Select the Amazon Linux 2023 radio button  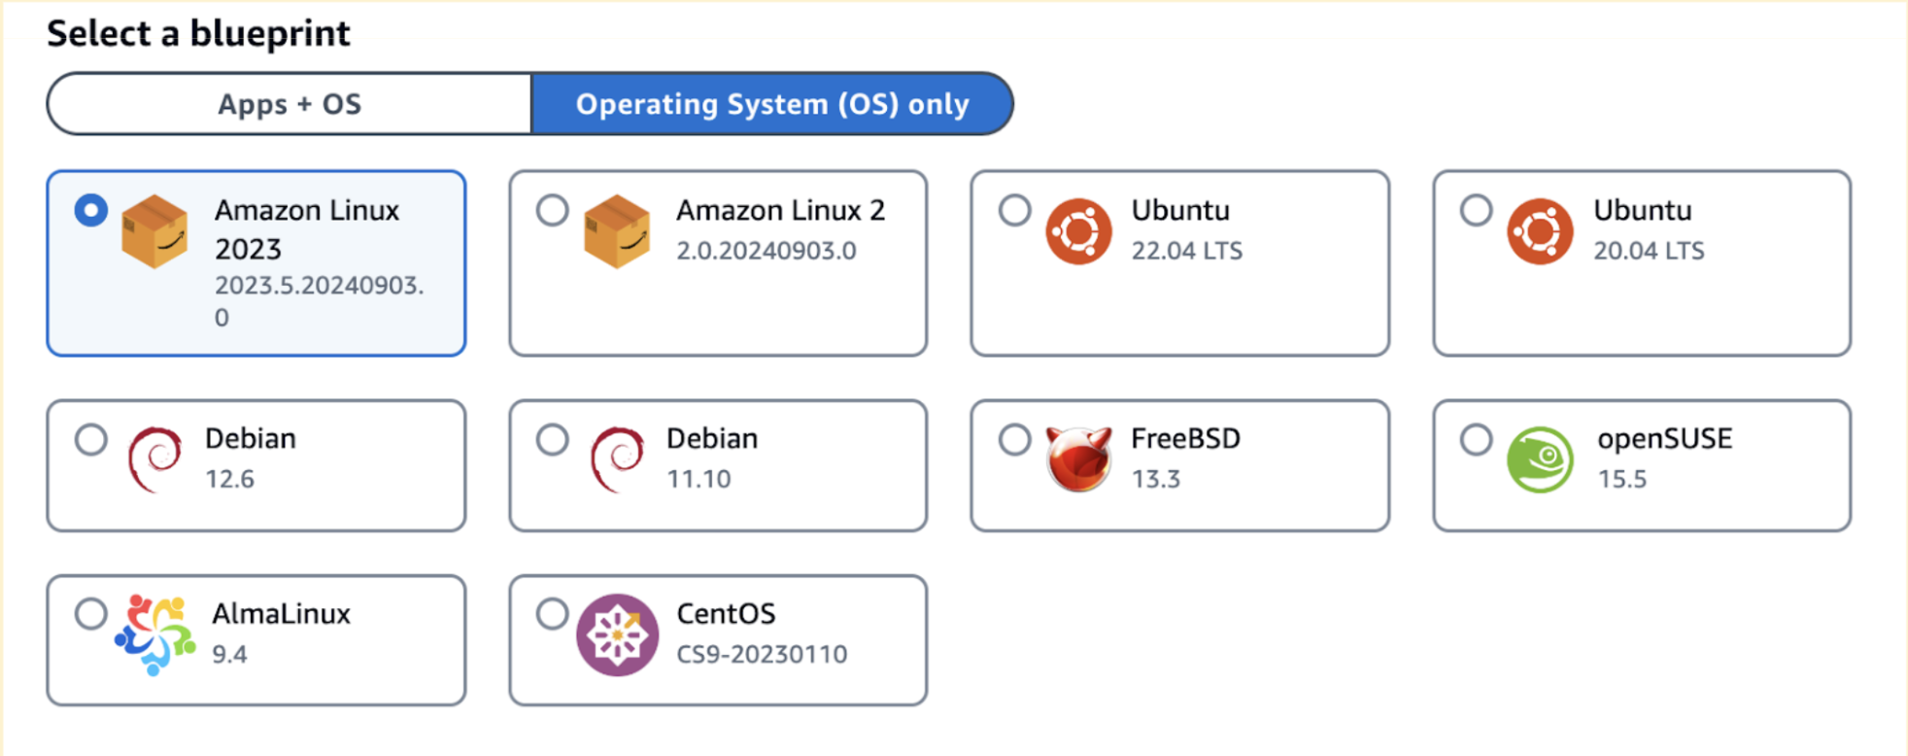pos(91,210)
